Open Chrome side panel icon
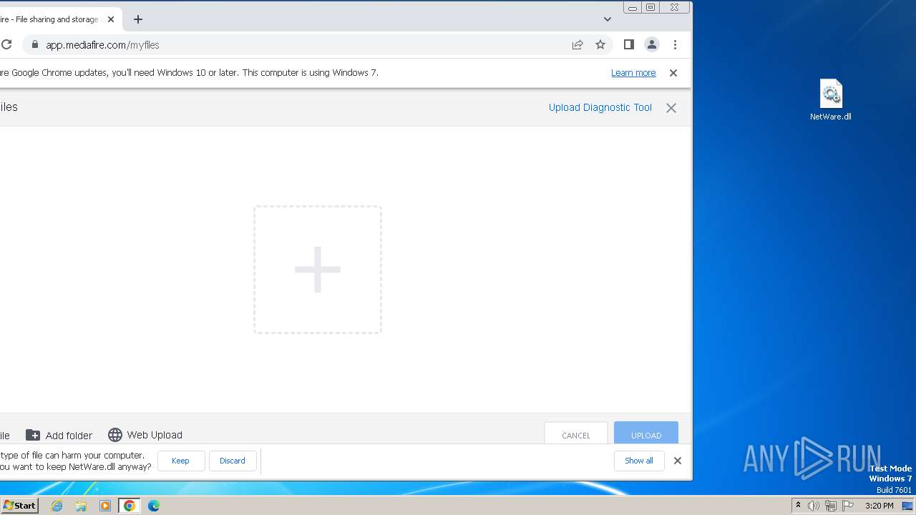This screenshot has width=916, height=515. (629, 44)
